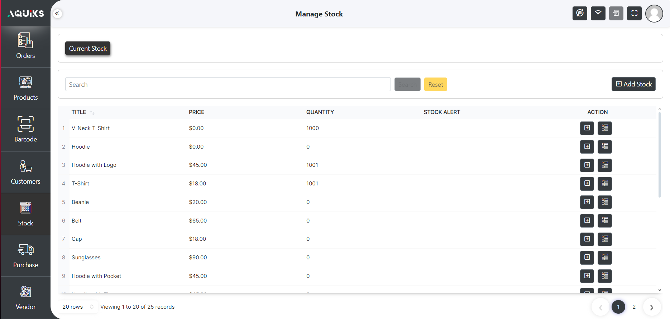670x319 pixels.
Task: Open the Customers section in sidebar
Action: [x=25, y=172]
